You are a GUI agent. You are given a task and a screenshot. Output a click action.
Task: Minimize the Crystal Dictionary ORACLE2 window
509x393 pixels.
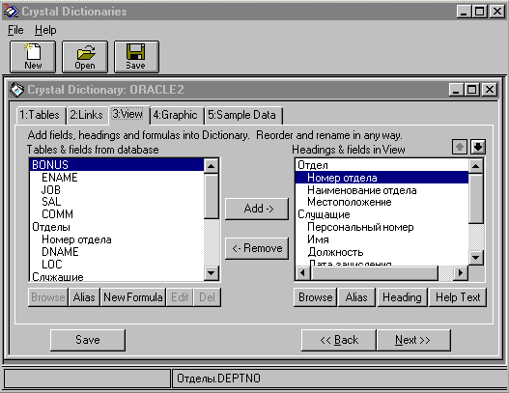[x=457, y=90]
